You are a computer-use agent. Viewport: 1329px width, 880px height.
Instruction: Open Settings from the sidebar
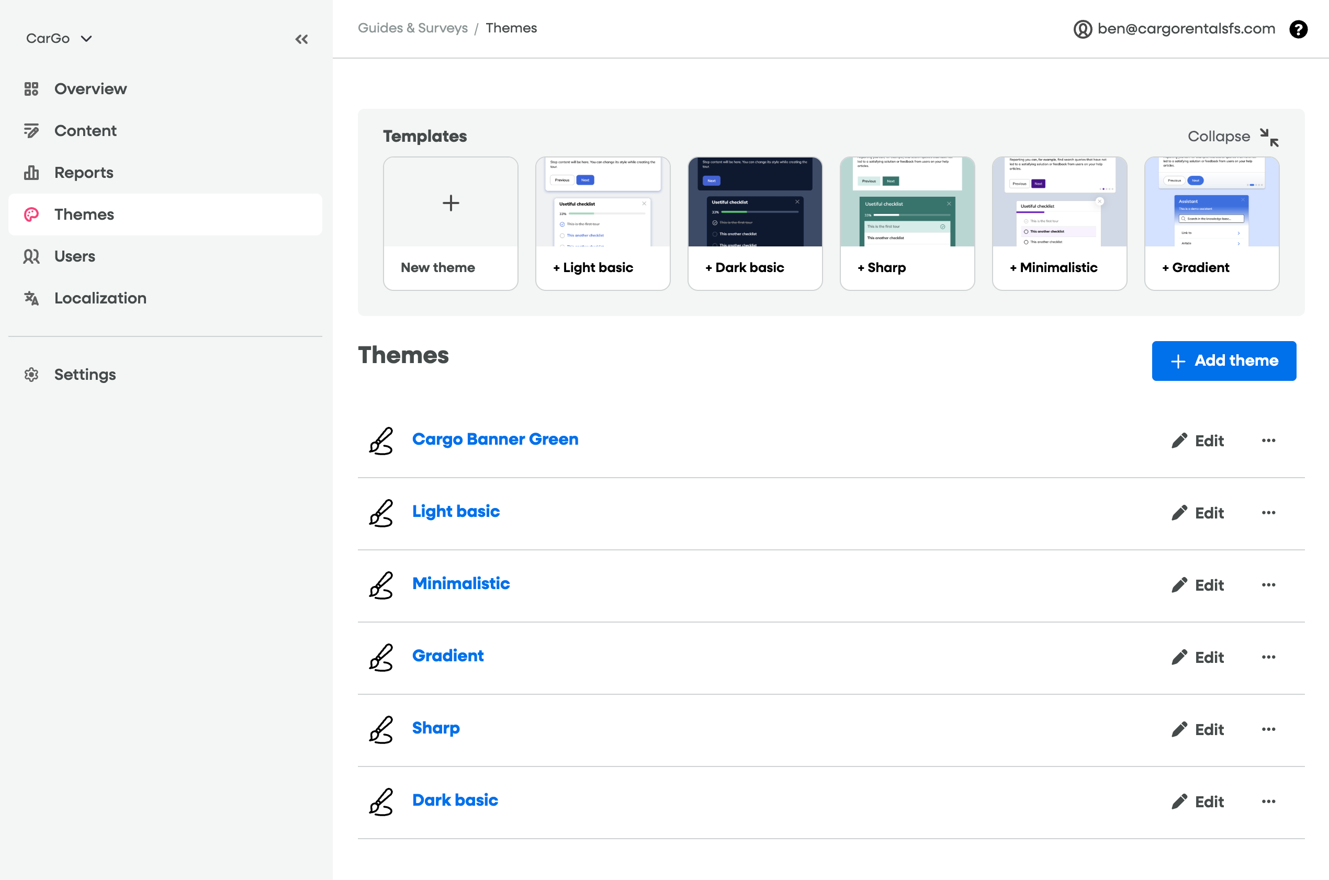click(85, 374)
